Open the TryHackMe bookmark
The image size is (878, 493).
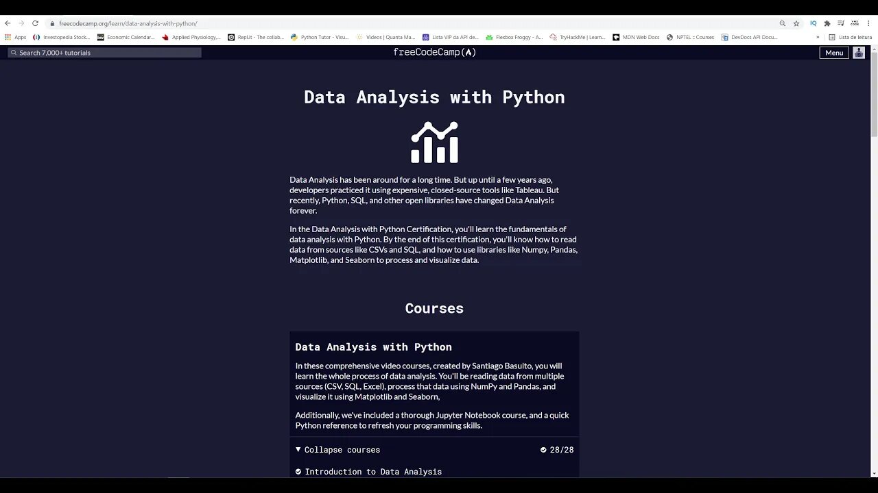(x=578, y=37)
